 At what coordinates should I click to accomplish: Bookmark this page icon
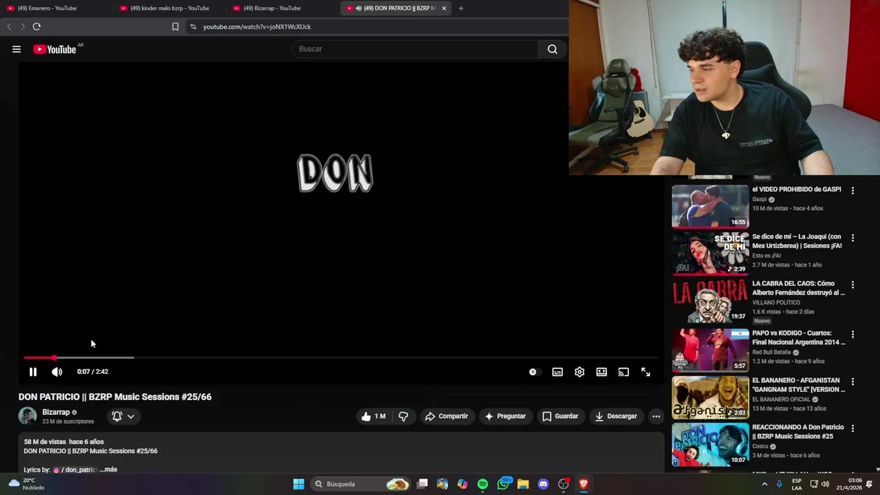[175, 27]
